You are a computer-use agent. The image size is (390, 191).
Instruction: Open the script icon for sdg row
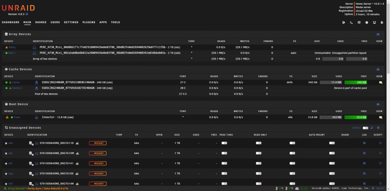pyautogui.click(x=380, y=173)
